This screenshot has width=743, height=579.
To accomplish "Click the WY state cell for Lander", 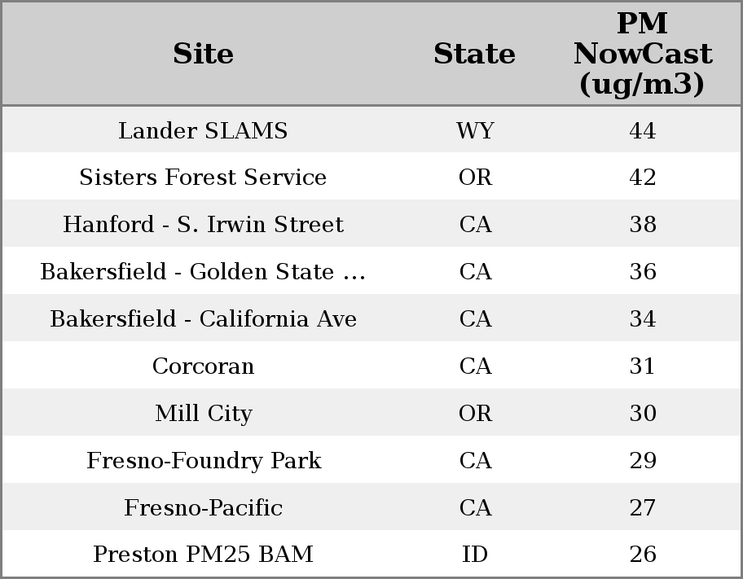I will coord(475,131).
